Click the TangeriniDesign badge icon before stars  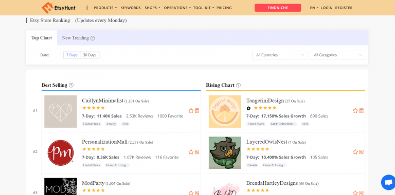coord(248,108)
